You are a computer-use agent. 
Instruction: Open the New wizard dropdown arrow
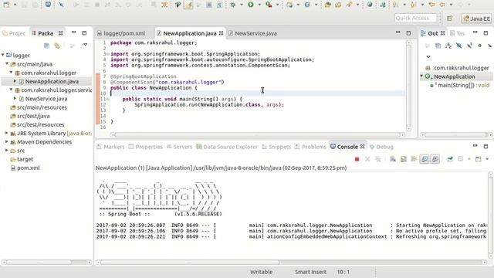[x=15, y=5]
